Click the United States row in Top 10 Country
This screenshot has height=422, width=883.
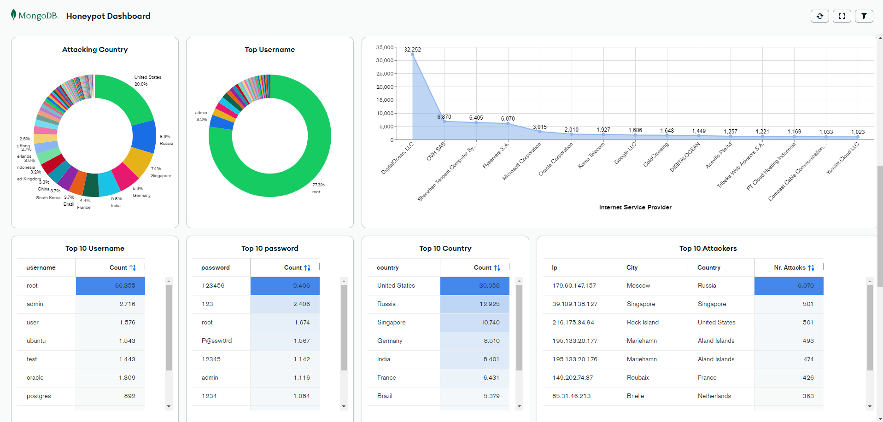(396, 286)
